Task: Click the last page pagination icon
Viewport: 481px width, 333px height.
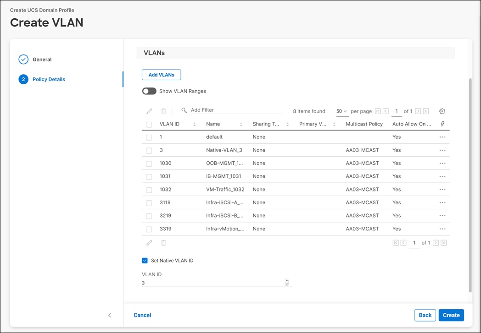Action: pyautogui.click(x=425, y=111)
